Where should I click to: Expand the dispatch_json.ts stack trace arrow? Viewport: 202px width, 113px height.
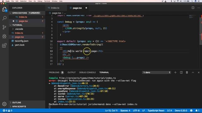click(50, 83)
